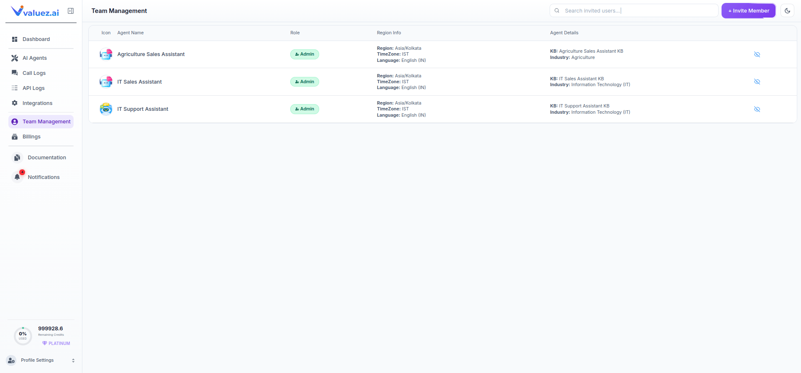Screen dimensions: 801x373
Task: Open Integrations page
Action: click(x=41, y=103)
